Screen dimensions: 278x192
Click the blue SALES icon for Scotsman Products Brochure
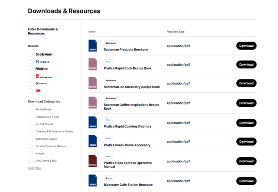click(x=92, y=46)
